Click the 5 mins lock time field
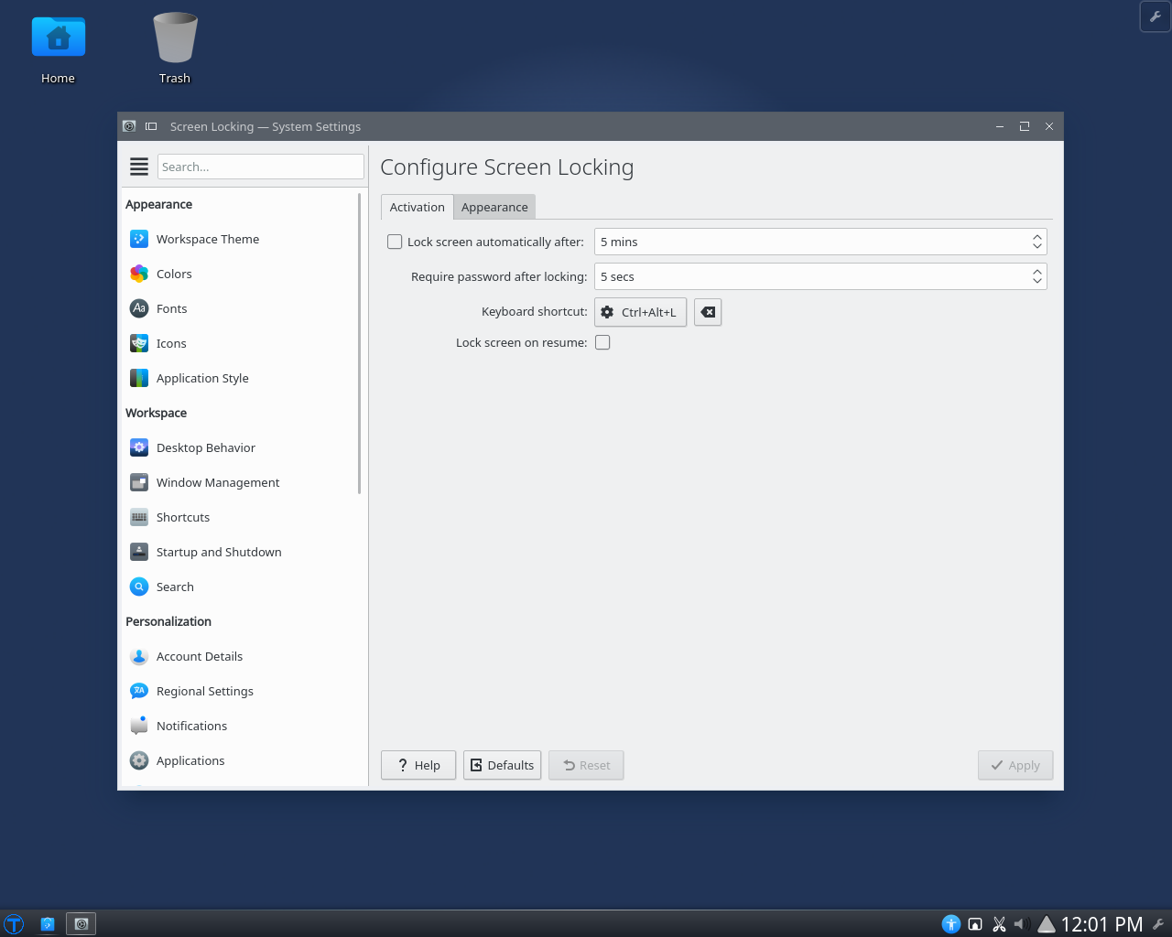Viewport: 1172px width, 937px height. (820, 242)
